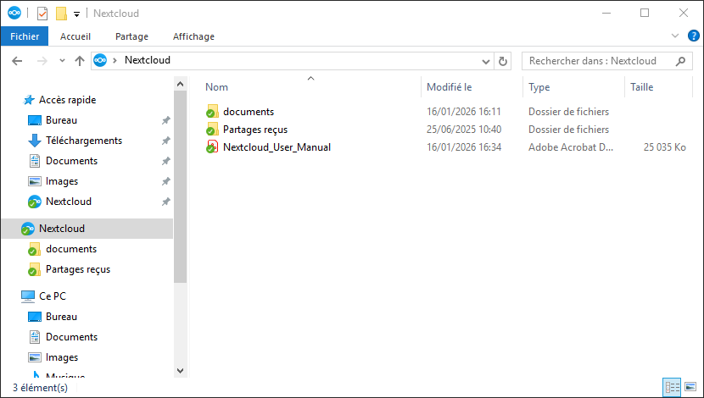This screenshot has height=398, width=704.
Task: Click the Nextcloud icon in the address bar
Action: point(100,60)
